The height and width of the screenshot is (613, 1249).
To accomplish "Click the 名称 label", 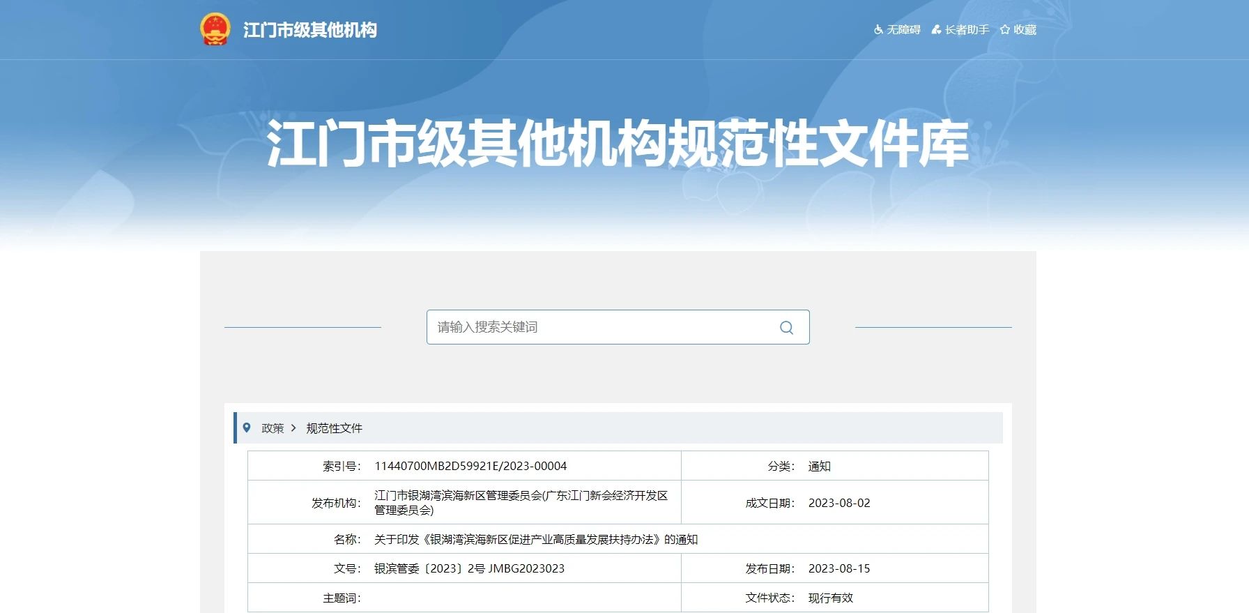I will pos(347,539).
